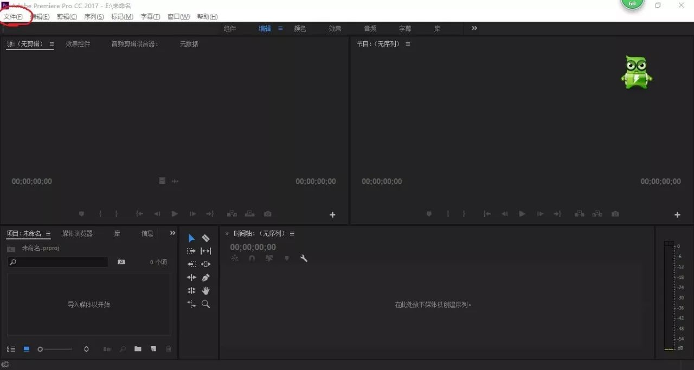The height and width of the screenshot is (370, 694).
Task: Select the Razor tool
Action: pyautogui.click(x=205, y=238)
